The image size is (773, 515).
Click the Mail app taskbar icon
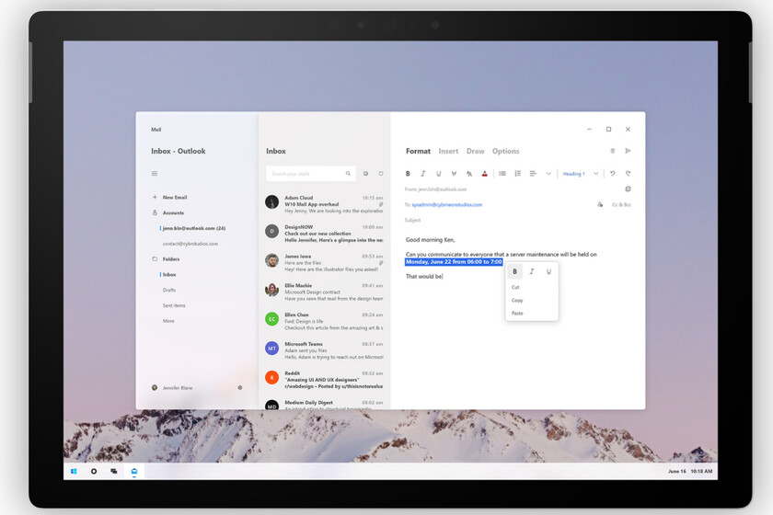tap(134, 472)
